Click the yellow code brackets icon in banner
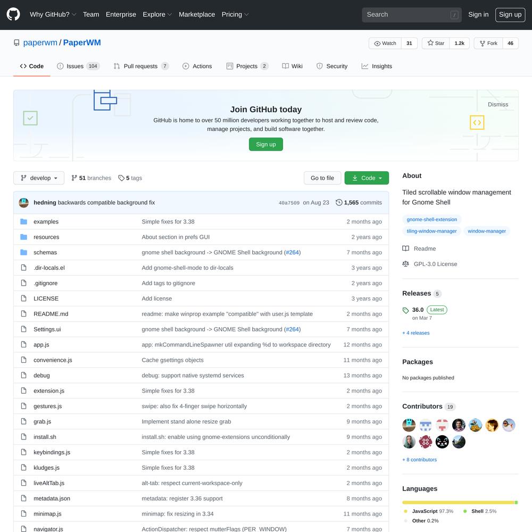The width and height of the screenshot is (532, 532). tap(477, 122)
